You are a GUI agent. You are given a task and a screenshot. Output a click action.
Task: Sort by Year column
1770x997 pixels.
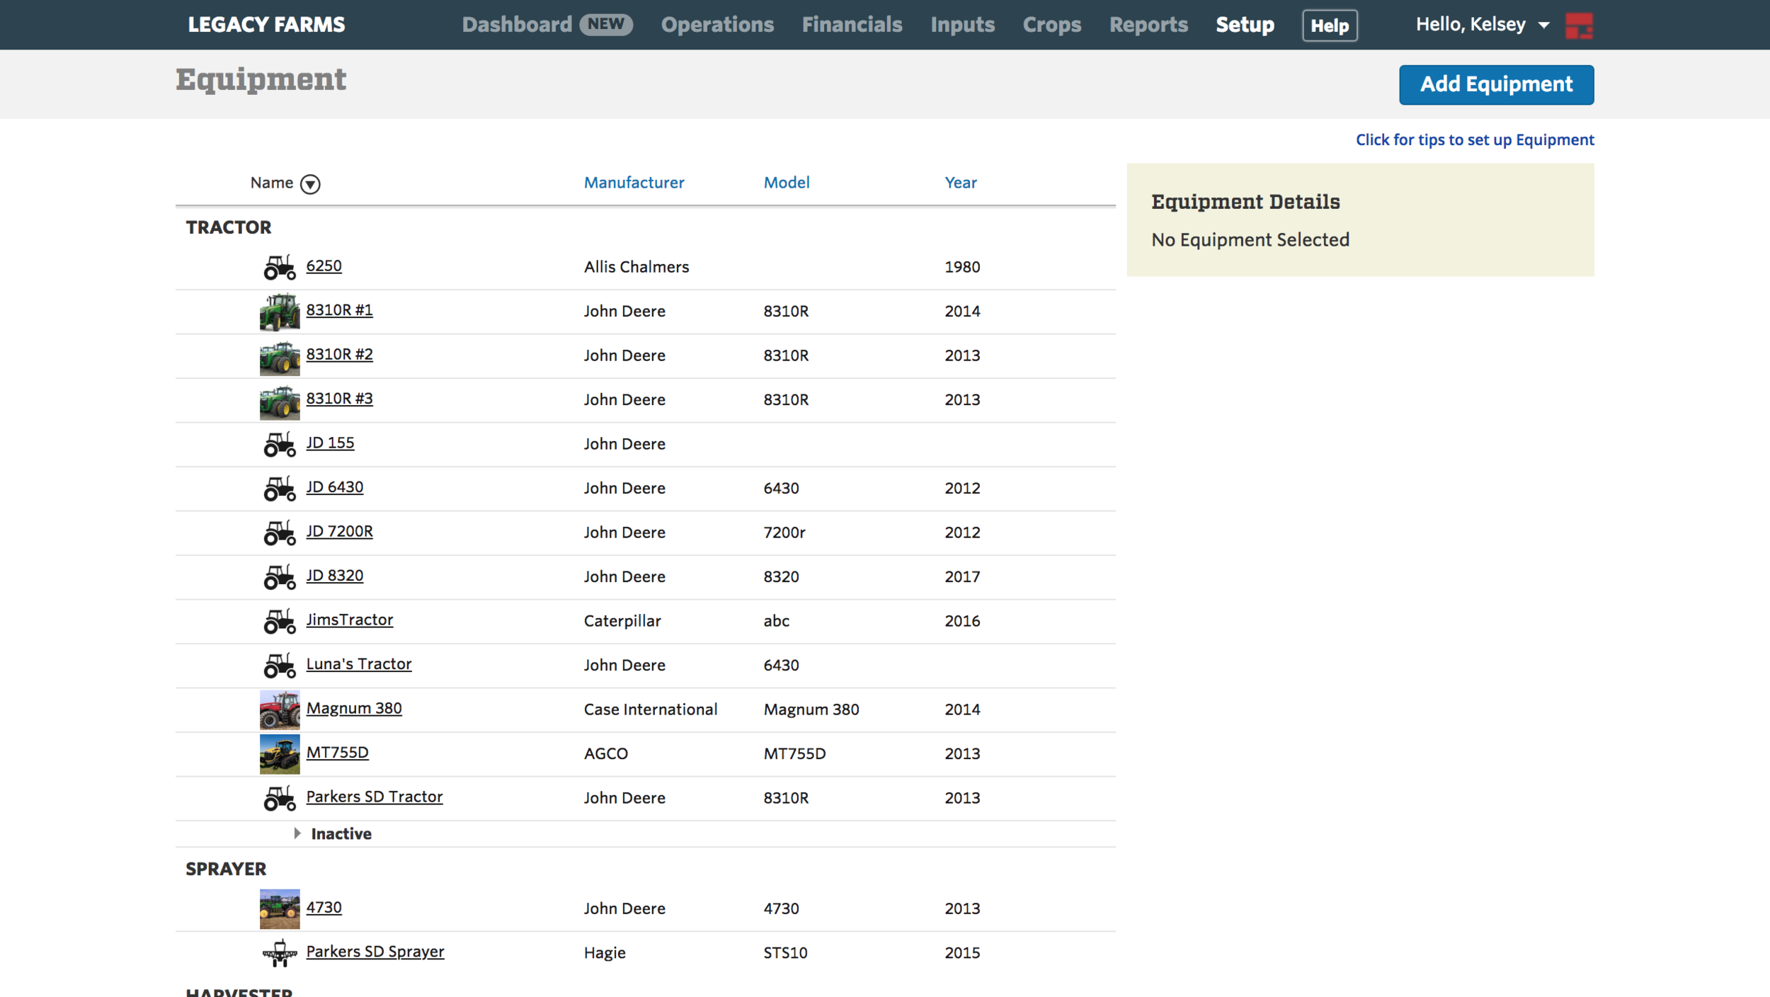[960, 183]
